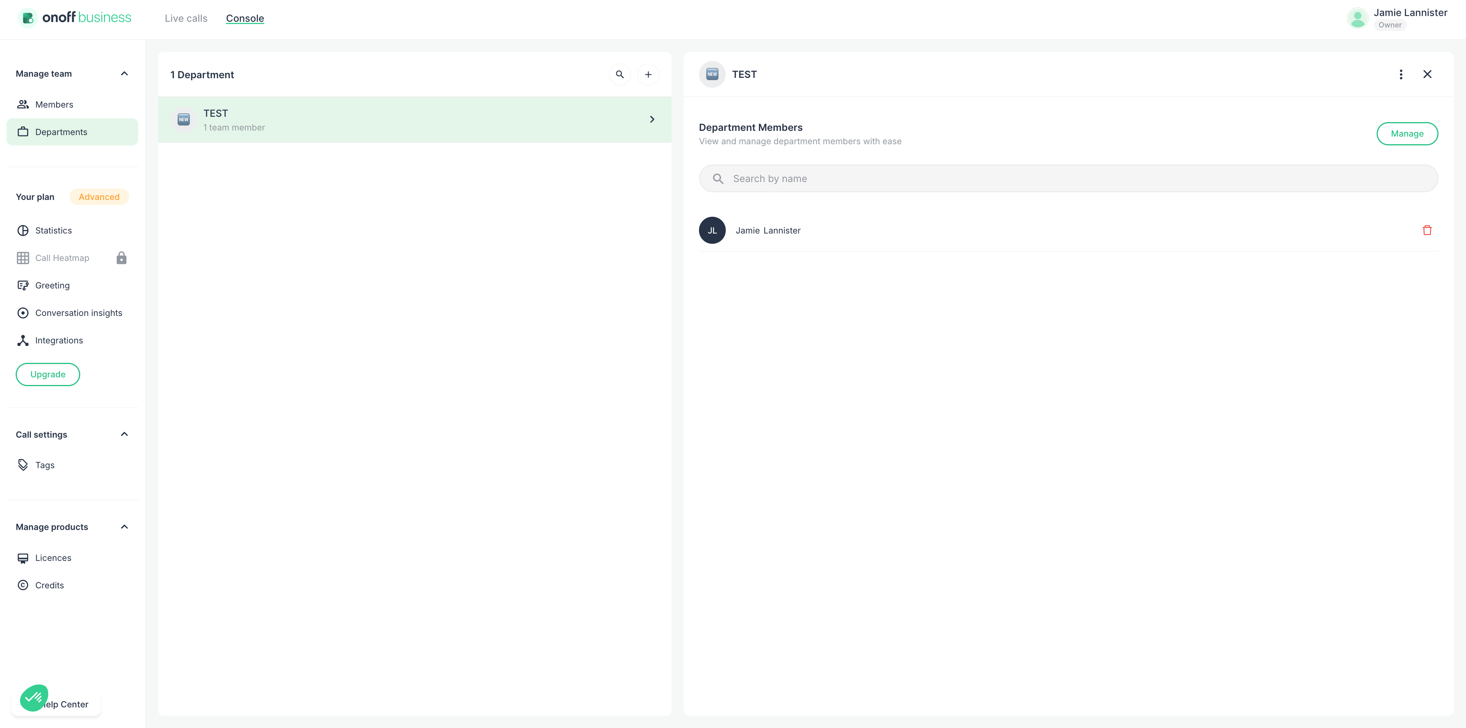
Task: Click the "1 team member" text
Action: pyautogui.click(x=234, y=128)
